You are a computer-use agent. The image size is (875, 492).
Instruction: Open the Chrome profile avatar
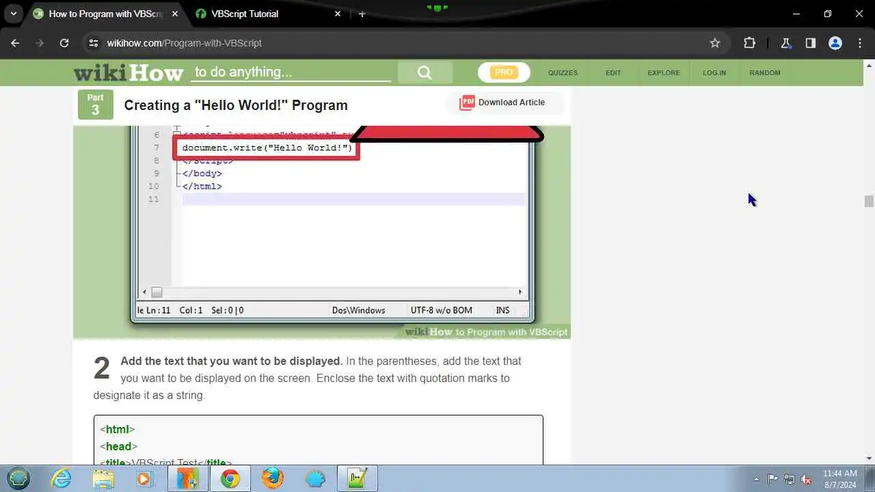[835, 43]
